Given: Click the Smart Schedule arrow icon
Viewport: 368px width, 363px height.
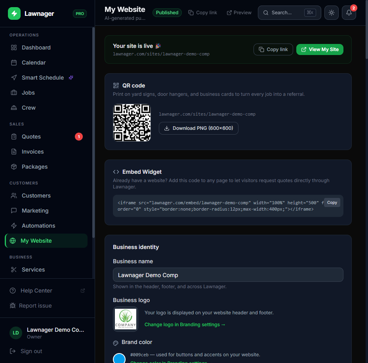Looking at the screenshot, I should [x=14, y=78].
